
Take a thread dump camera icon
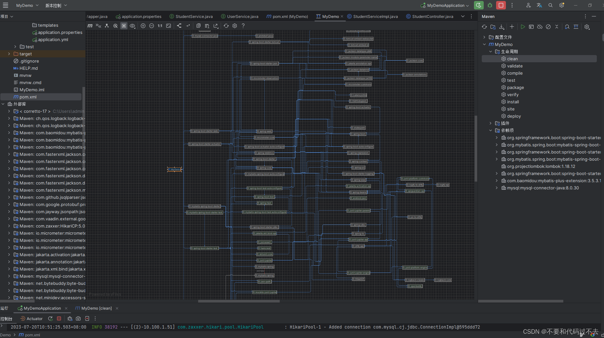[78, 319]
